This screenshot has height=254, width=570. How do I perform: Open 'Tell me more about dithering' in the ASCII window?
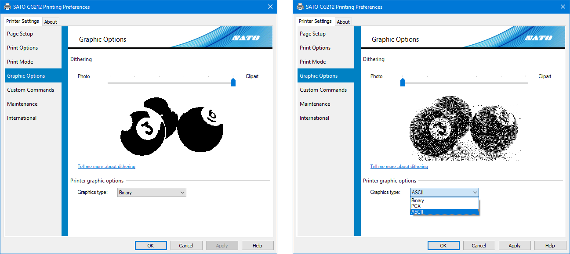pyautogui.click(x=399, y=167)
